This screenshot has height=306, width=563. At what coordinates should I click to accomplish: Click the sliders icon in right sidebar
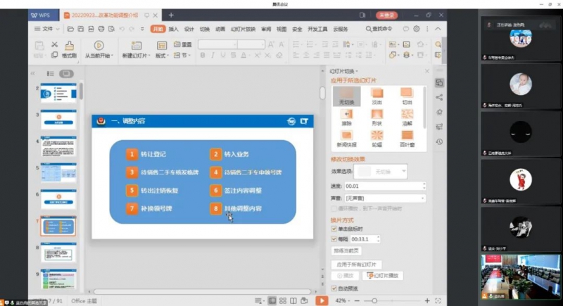click(439, 127)
